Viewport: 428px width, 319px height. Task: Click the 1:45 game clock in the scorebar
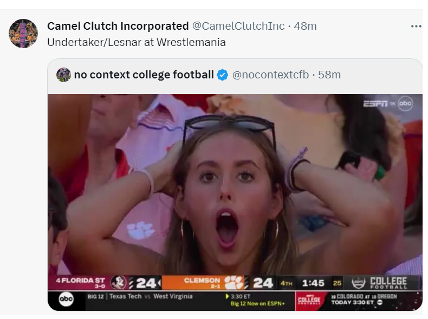pyautogui.click(x=313, y=283)
